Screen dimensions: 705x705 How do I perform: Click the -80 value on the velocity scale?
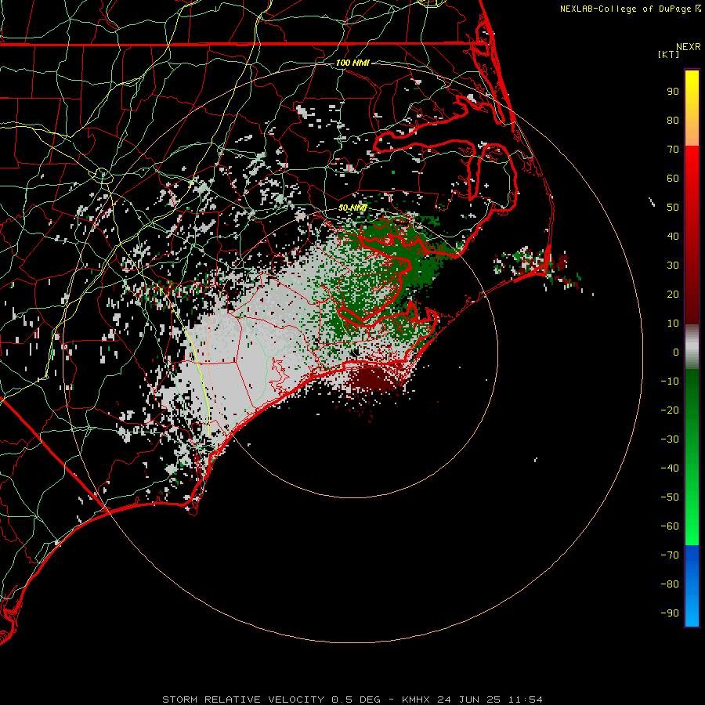pyautogui.click(x=670, y=584)
